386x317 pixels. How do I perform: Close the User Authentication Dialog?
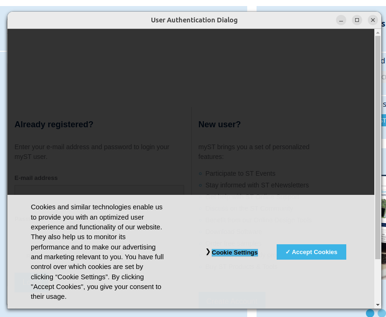pyautogui.click(x=373, y=20)
